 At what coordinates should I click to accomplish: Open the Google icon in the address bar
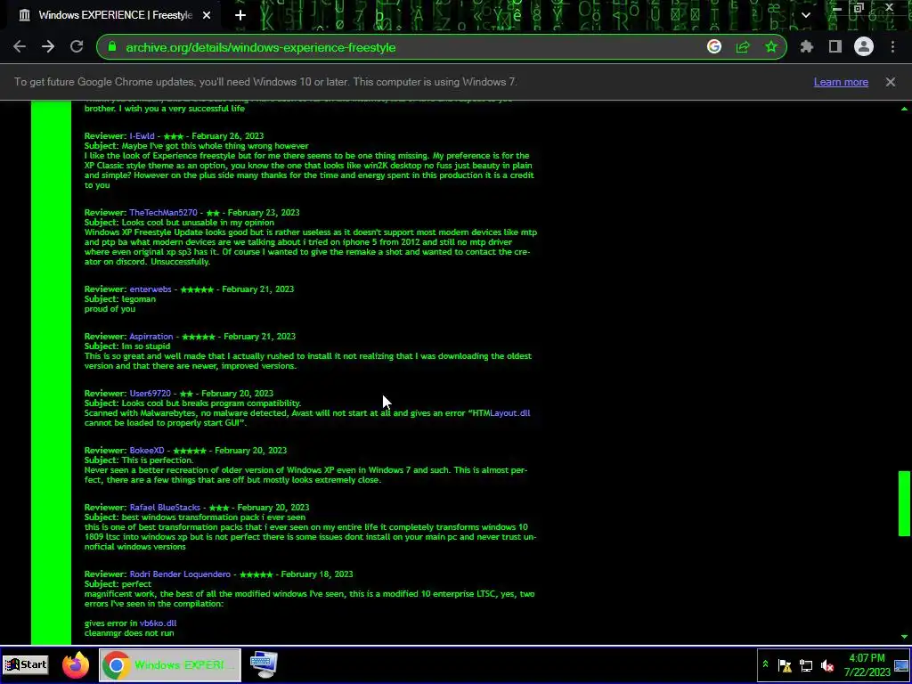click(x=714, y=47)
